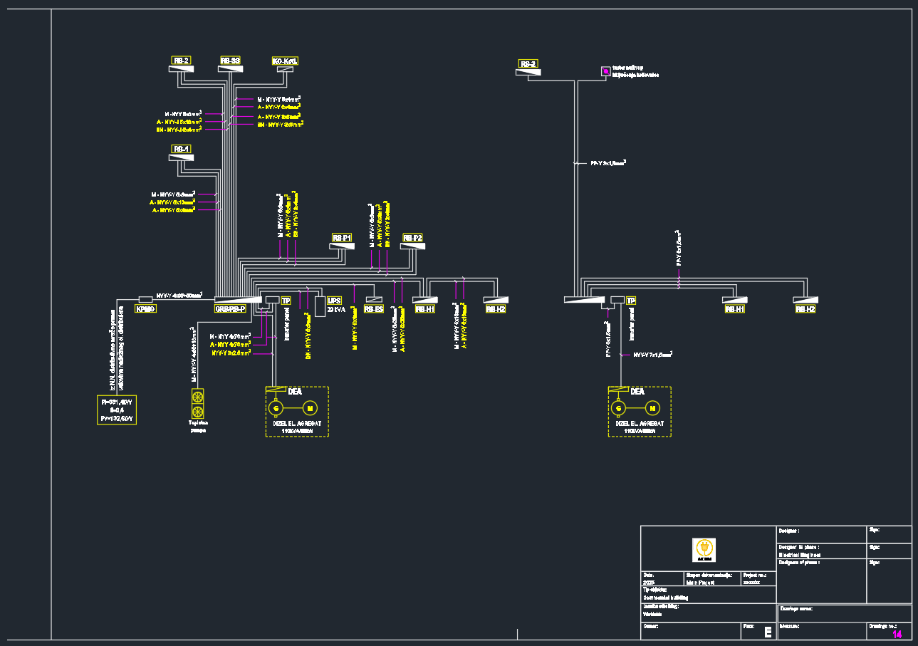Click the M motor circle in right DEA
The width and height of the screenshot is (918, 646).
(x=652, y=408)
